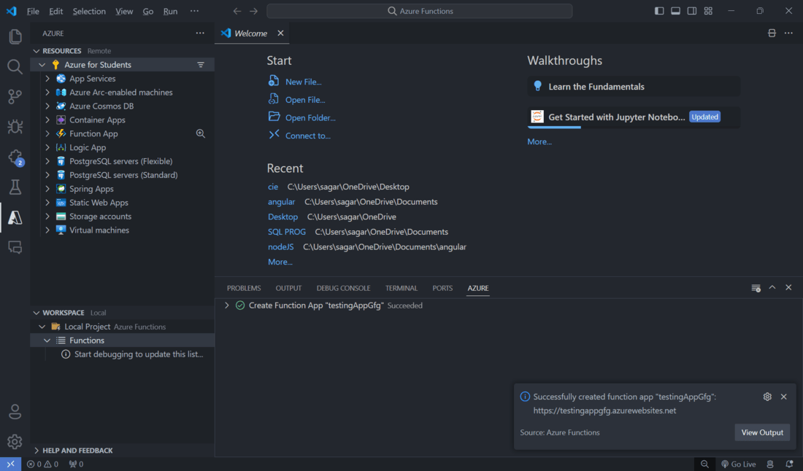Click More... under Recent list
Screen dimensions: 803x471
(x=280, y=262)
